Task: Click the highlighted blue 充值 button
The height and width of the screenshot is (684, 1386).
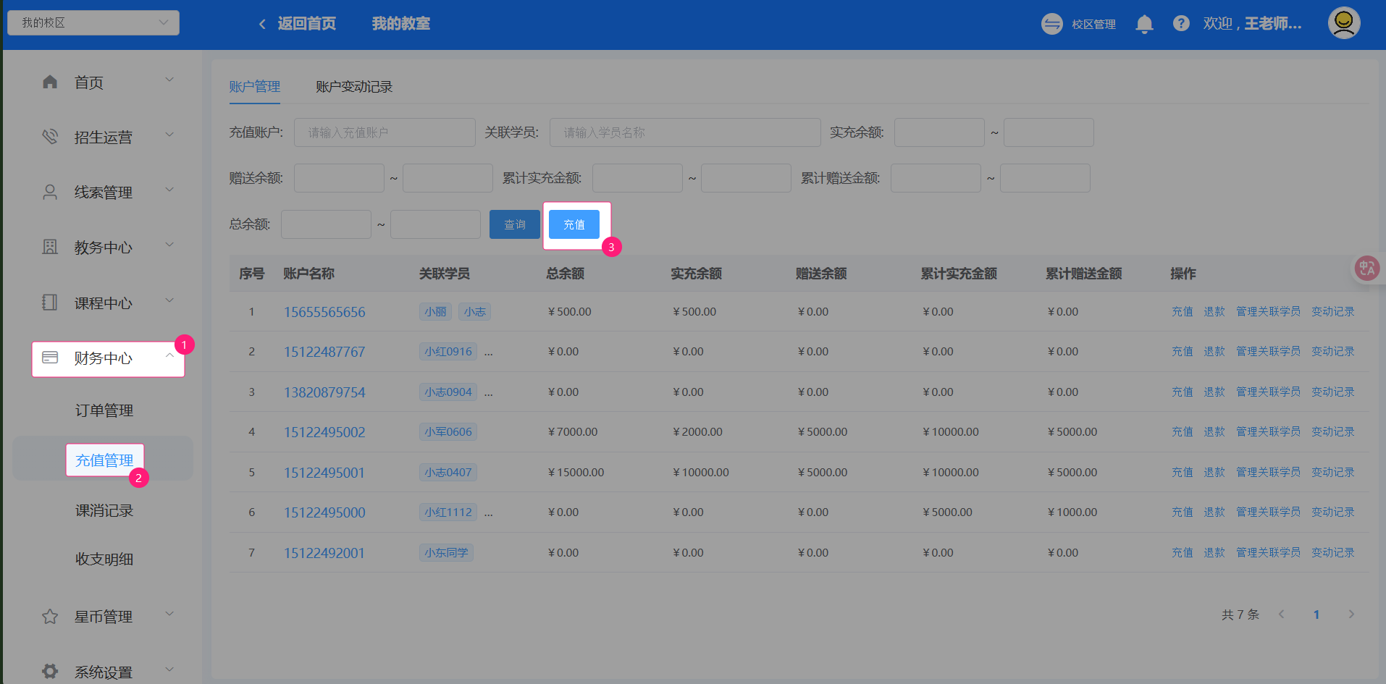Action: coord(574,224)
